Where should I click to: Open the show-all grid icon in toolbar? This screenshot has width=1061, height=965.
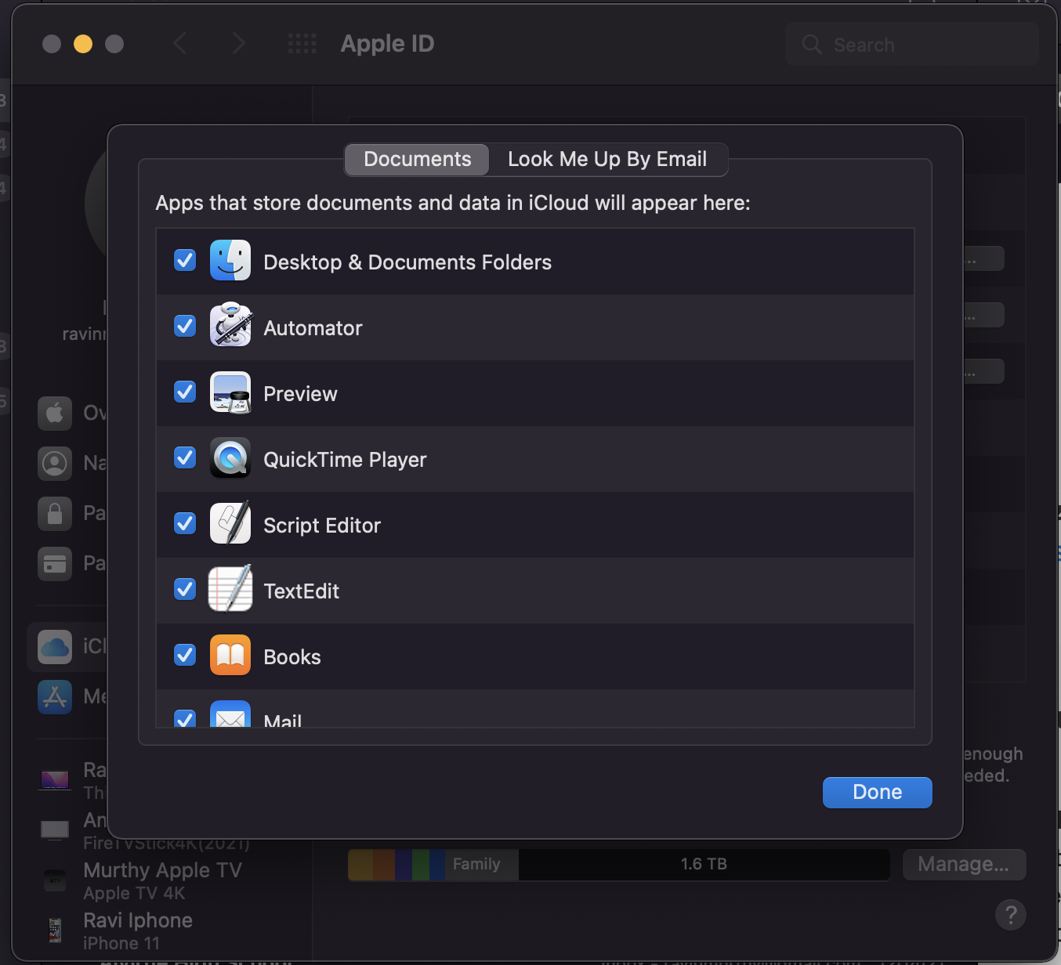coord(302,44)
